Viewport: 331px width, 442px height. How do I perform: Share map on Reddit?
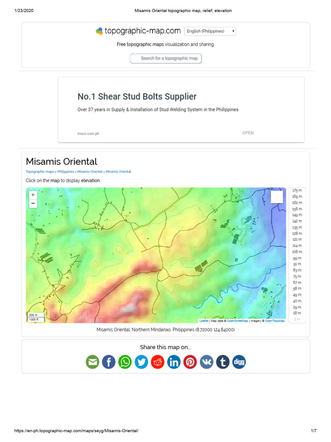click(x=158, y=362)
